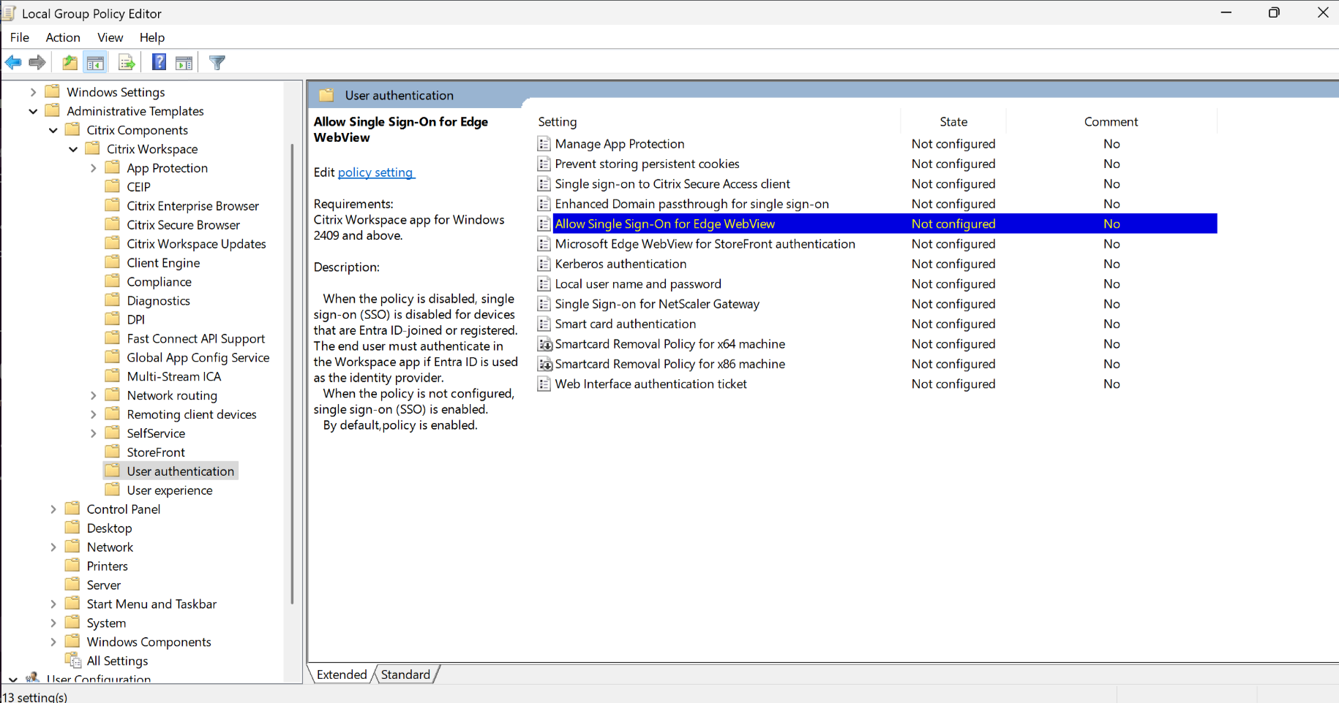Image resolution: width=1339 pixels, height=703 pixels.
Task: Sort by the Comment column header
Action: 1111,122
